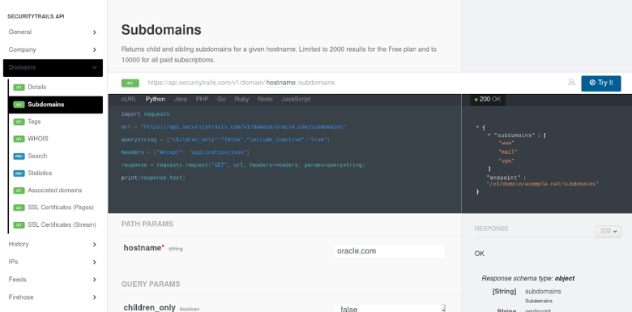Click the "mail" value in response JSON

tap(508, 152)
